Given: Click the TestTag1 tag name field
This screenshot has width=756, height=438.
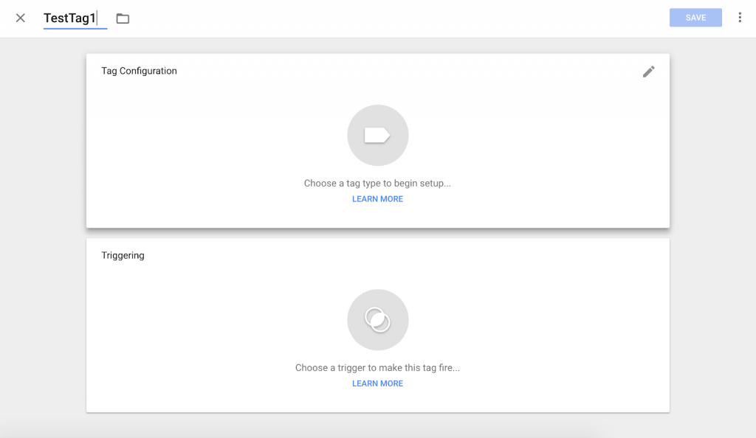Looking at the screenshot, I should click(x=70, y=18).
